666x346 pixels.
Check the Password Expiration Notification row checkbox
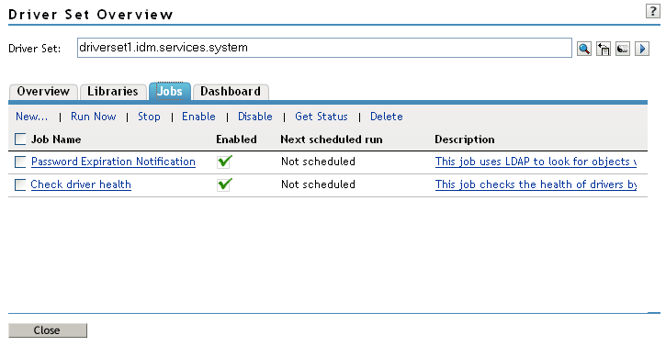tap(20, 162)
